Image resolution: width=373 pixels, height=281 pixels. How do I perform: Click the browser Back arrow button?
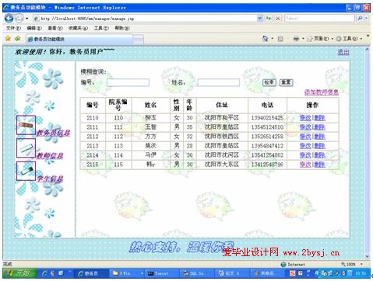pos(9,18)
